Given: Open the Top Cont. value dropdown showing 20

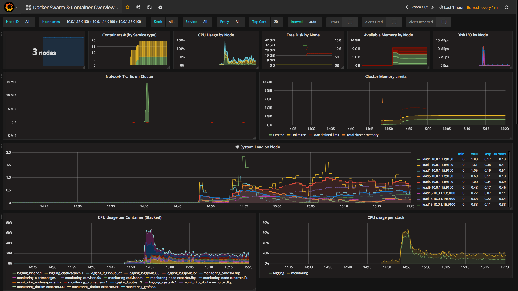Looking at the screenshot, I should pyautogui.click(x=277, y=22).
